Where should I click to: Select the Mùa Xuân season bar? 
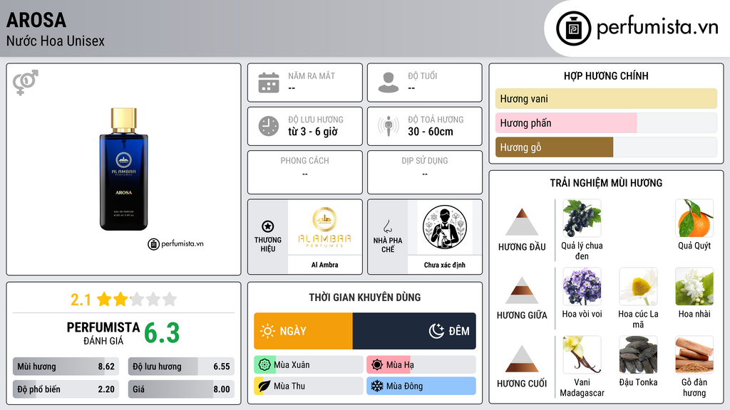[x=309, y=365]
